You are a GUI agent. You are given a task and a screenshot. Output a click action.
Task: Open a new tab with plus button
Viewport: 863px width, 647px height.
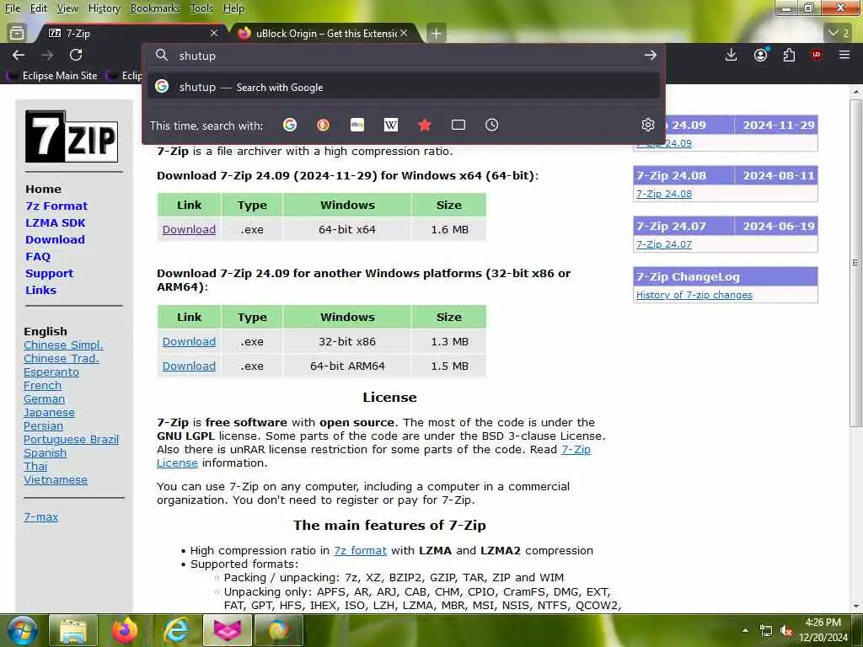click(436, 34)
